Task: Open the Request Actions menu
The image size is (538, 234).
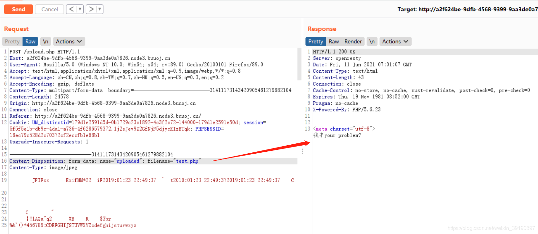Action: (69, 41)
